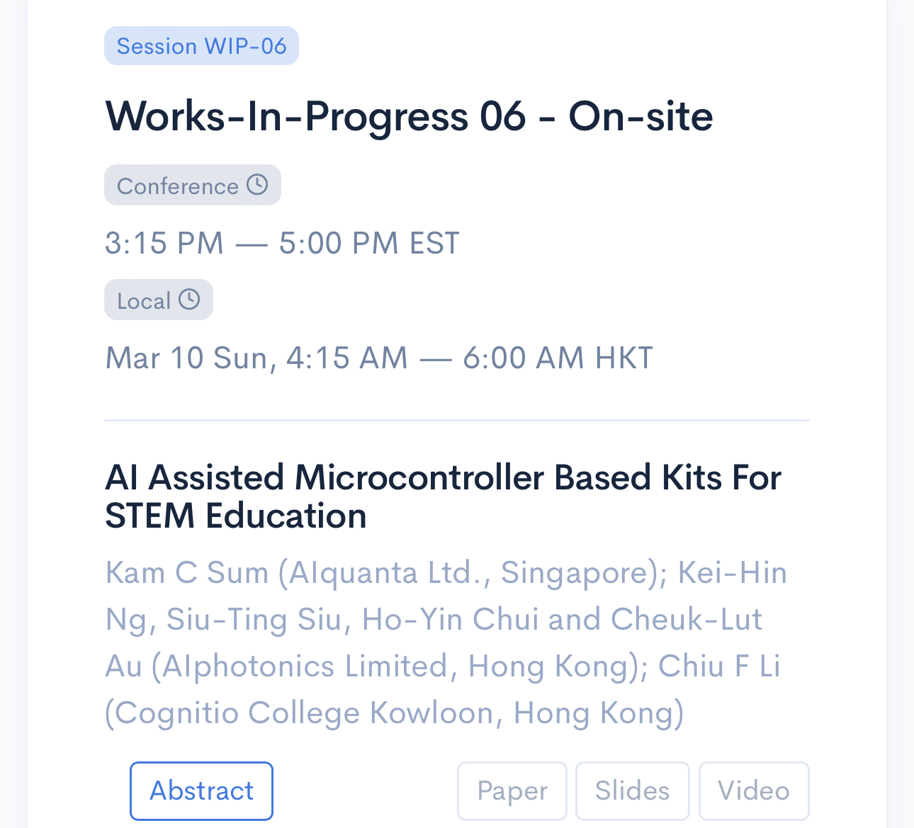Viewport: 914px width, 828px height.
Task: Click the Works-In-Progress 06 - On-site heading
Action: pyautogui.click(x=409, y=116)
